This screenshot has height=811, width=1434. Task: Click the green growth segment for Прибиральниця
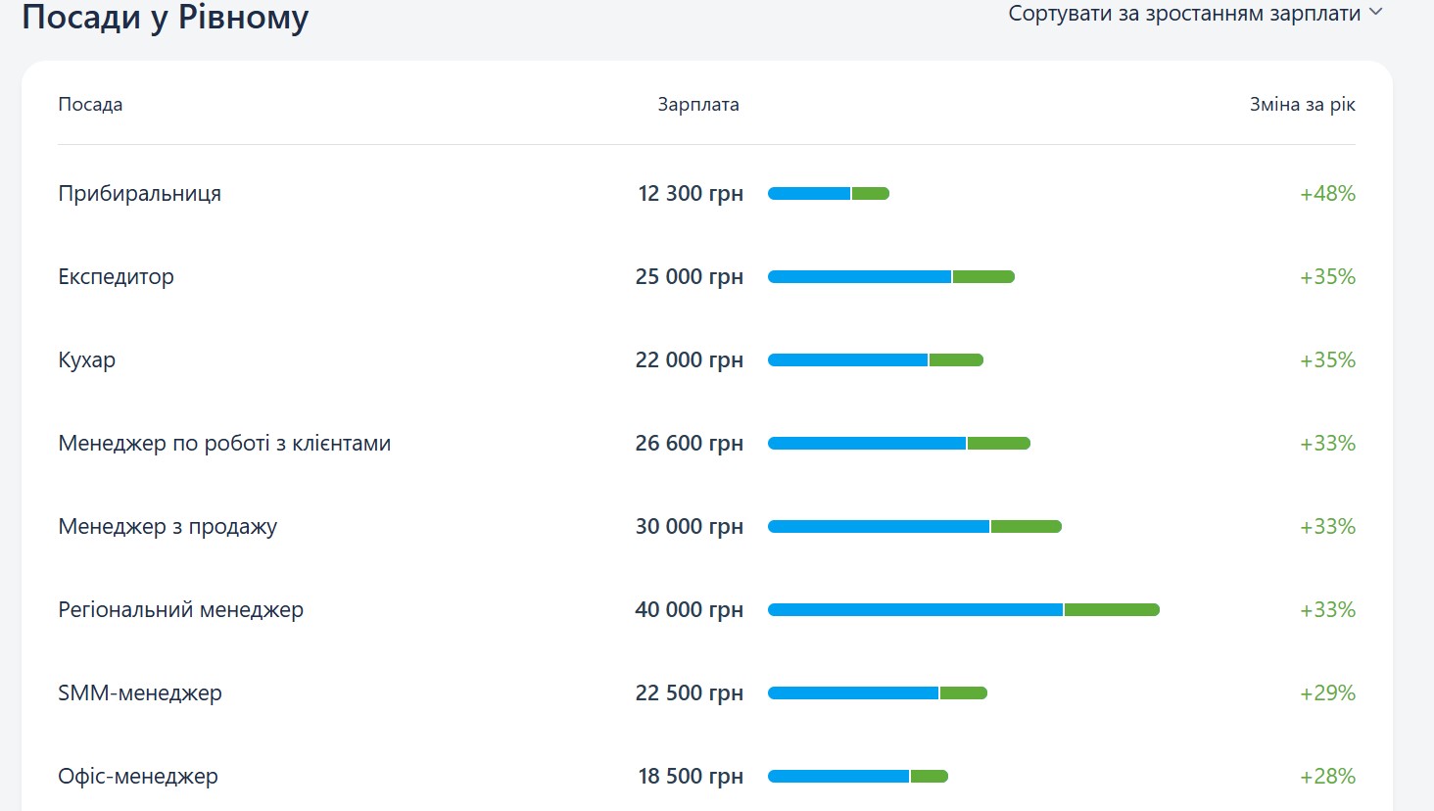(x=870, y=194)
